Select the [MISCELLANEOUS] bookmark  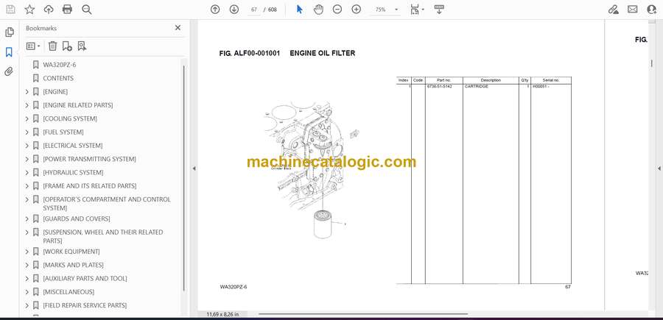click(69, 292)
